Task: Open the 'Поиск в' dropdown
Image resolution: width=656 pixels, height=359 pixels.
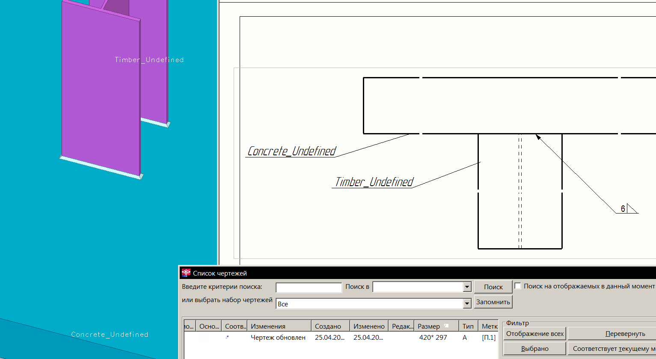Action: (467, 287)
